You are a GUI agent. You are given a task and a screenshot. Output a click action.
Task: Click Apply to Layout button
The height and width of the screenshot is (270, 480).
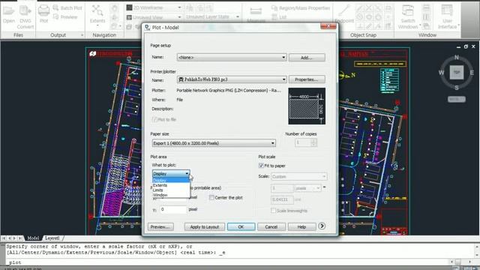[x=204, y=226]
